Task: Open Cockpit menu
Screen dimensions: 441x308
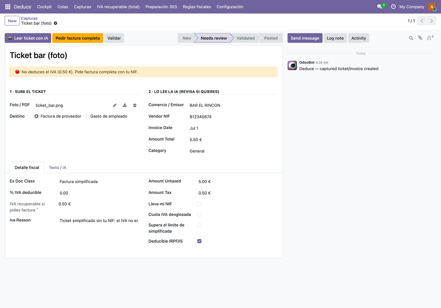Action: click(x=44, y=7)
